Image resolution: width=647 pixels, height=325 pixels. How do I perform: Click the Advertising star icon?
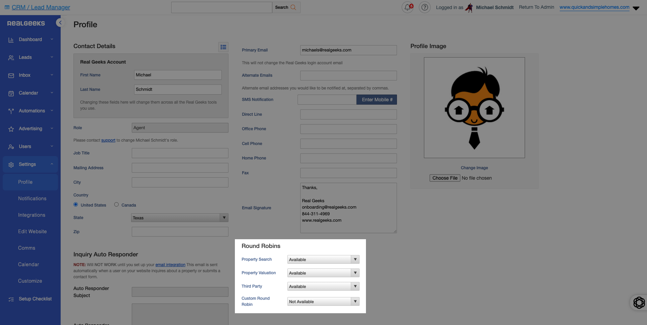(11, 129)
